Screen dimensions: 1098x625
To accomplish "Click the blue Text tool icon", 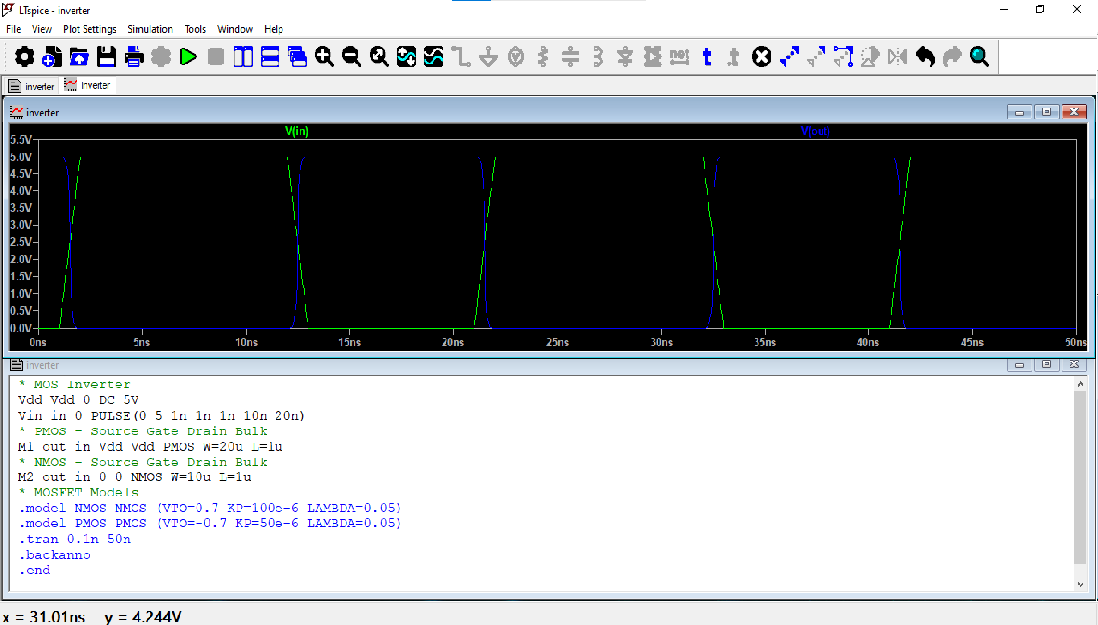I will coord(707,57).
